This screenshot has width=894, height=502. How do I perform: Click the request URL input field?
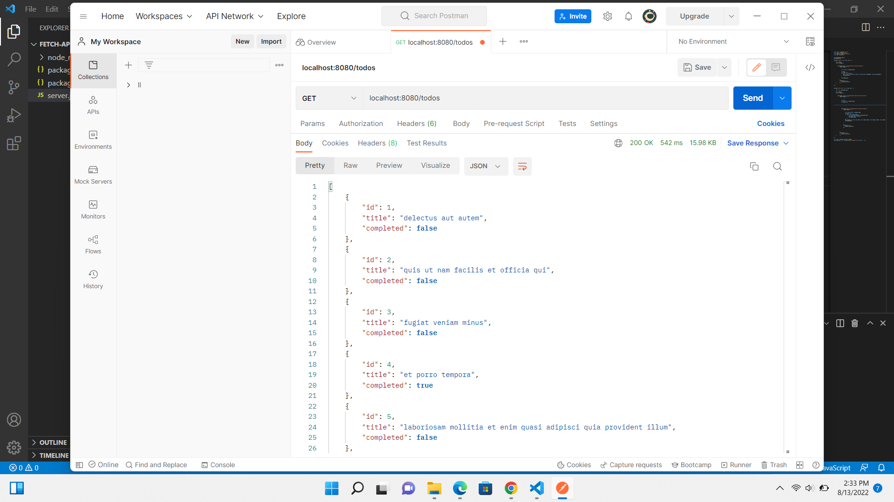coord(546,98)
